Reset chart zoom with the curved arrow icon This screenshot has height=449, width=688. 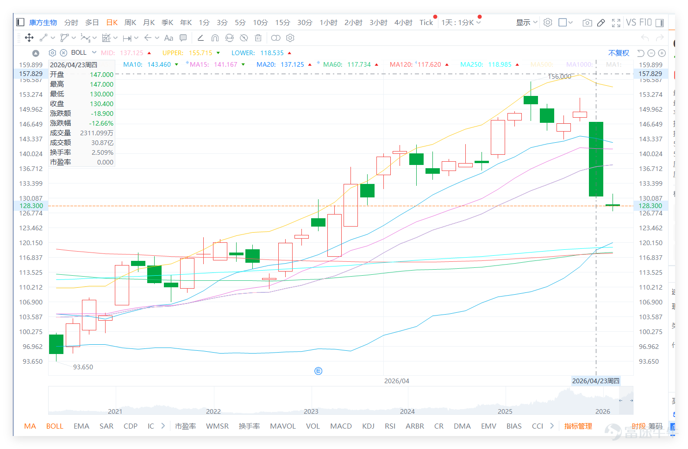pos(641,53)
